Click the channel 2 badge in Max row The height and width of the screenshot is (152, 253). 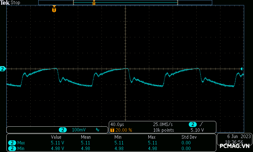click(12, 143)
